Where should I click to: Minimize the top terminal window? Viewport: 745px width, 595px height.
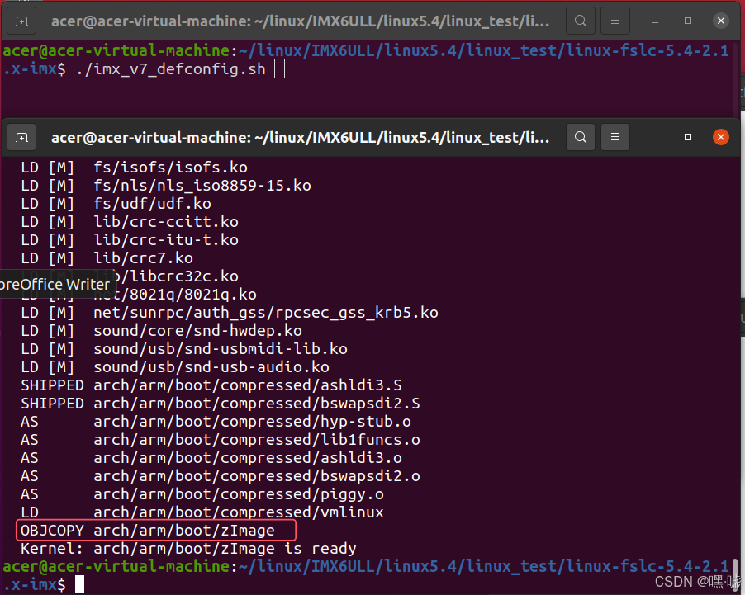653,20
